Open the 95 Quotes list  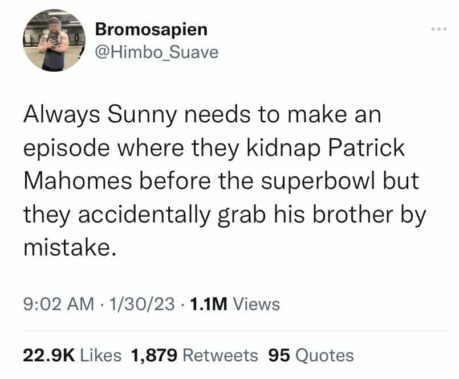pyautogui.click(x=311, y=356)
